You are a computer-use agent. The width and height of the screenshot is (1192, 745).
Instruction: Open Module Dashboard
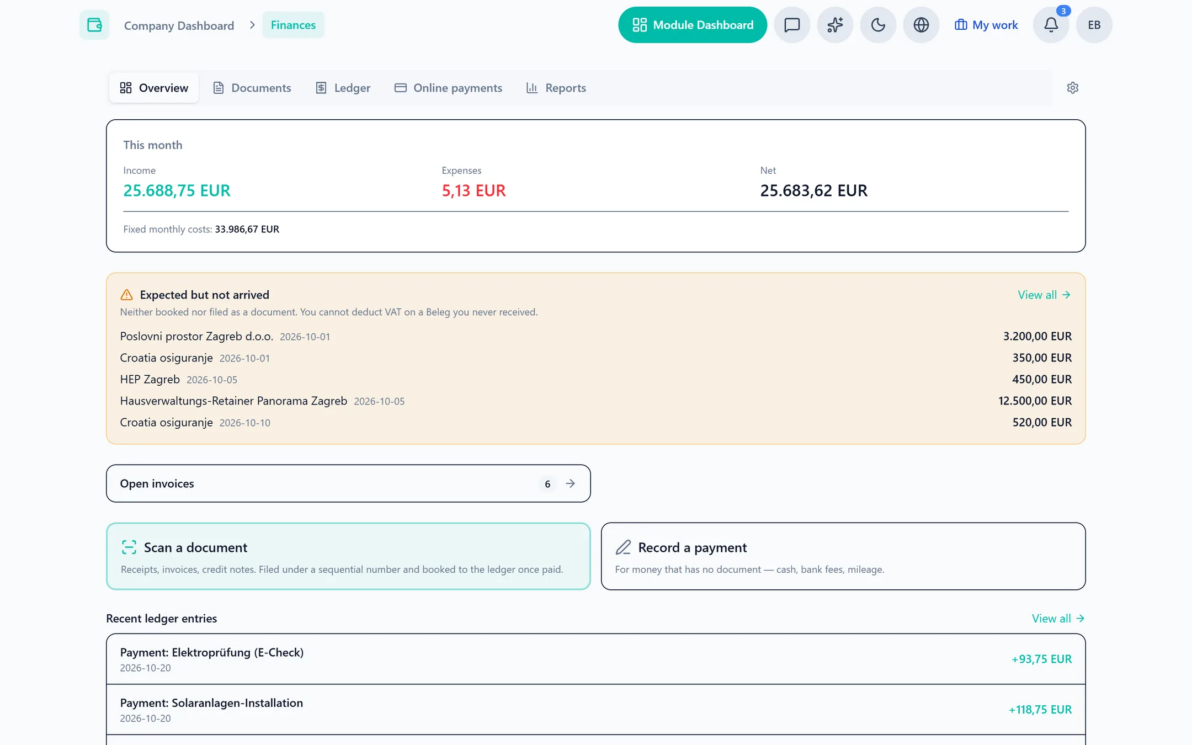[x=693, y=25]
